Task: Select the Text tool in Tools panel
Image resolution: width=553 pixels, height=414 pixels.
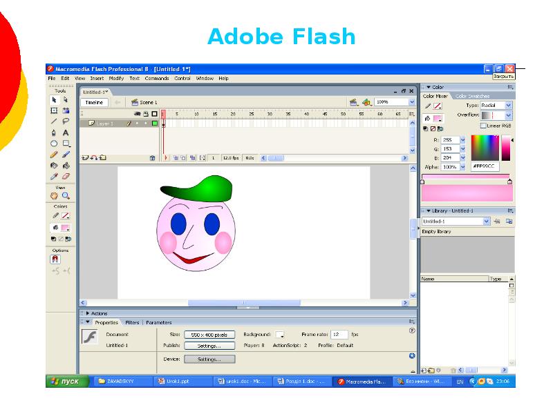Action: pyautogui.click(x=66, y=132)
